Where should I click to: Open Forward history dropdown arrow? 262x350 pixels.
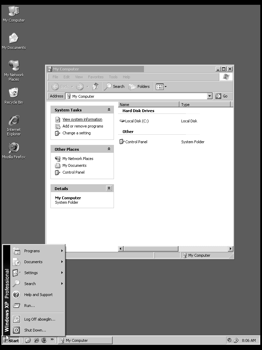pyautogui.click(x=88, y=86)
